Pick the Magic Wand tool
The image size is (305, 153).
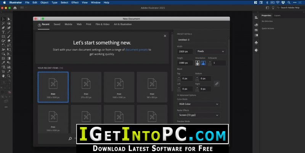point(3,23)
